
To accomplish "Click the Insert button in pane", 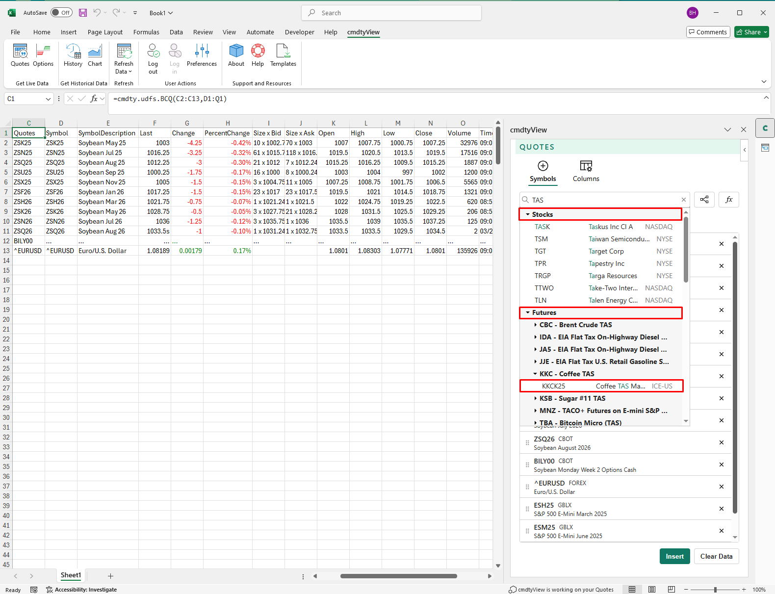I will pyautogui.click(x=674, y=556).
